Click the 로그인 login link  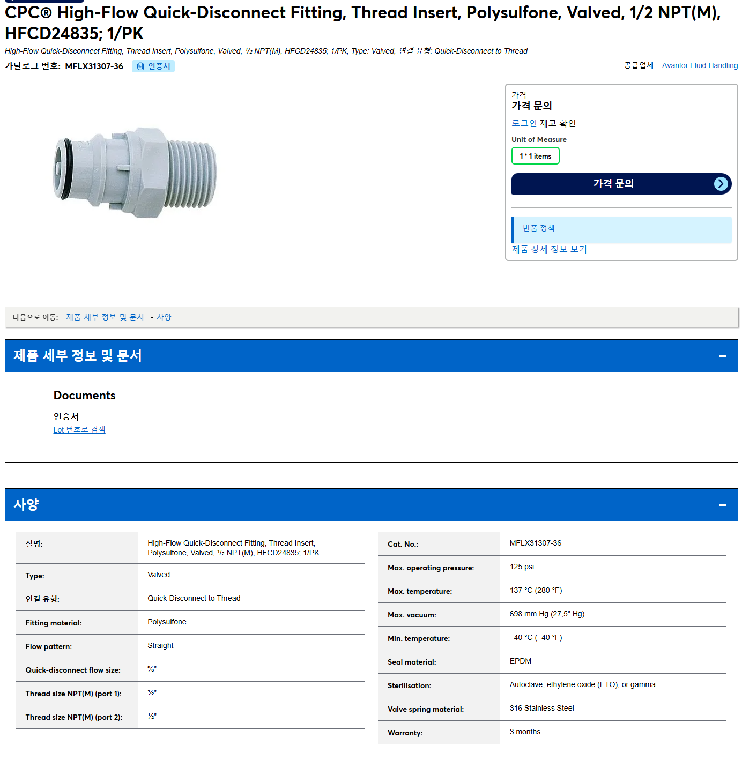click(x=524, y=123)
